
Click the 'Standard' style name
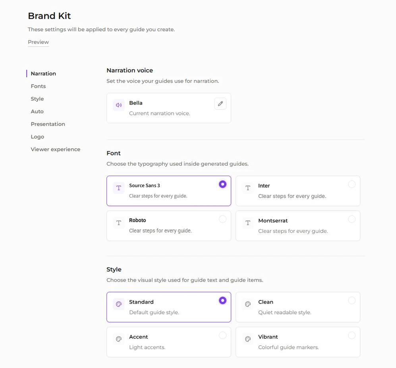click(141, 302)
